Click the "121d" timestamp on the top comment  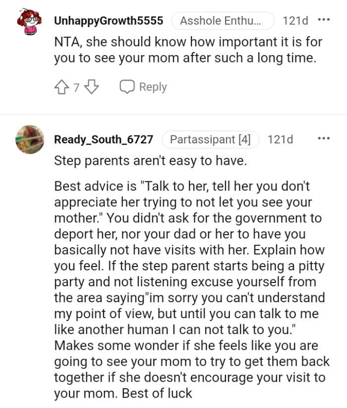296,20
